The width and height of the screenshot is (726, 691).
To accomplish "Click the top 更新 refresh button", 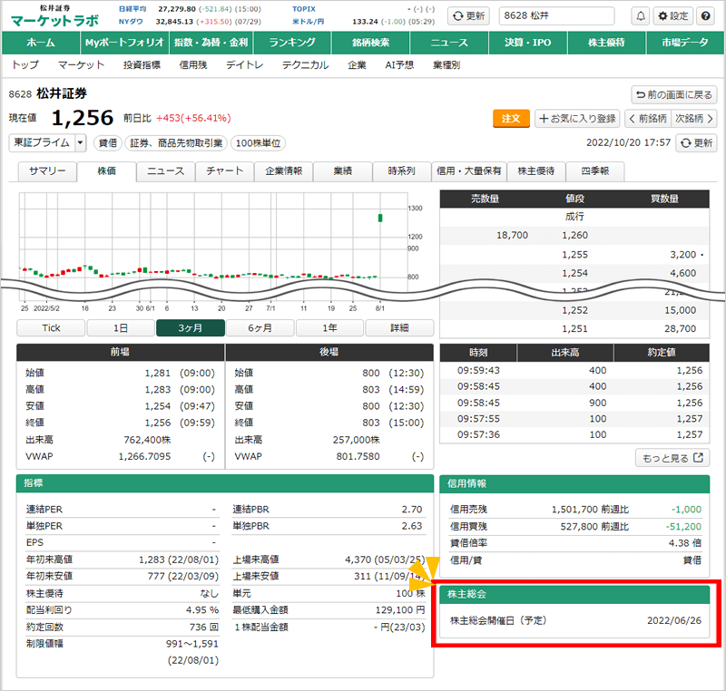I will pyautogui.click(x=468, y=16).
